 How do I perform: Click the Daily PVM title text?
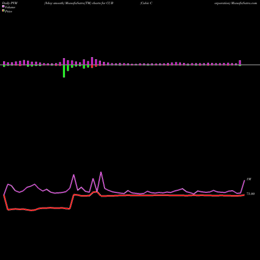[x=10, y=3]
